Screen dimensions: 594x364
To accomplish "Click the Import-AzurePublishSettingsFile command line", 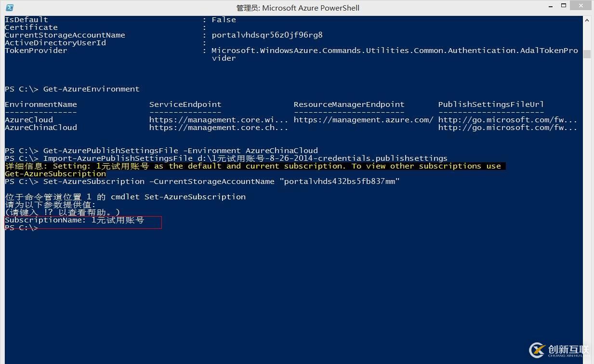I will coord(226,158).
